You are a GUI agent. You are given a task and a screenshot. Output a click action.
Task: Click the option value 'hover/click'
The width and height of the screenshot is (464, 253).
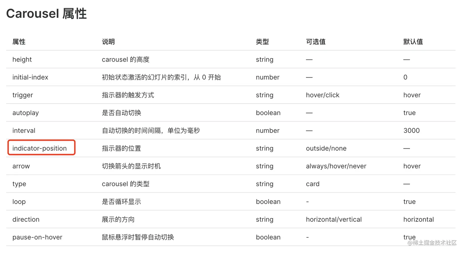click(323, 95)
